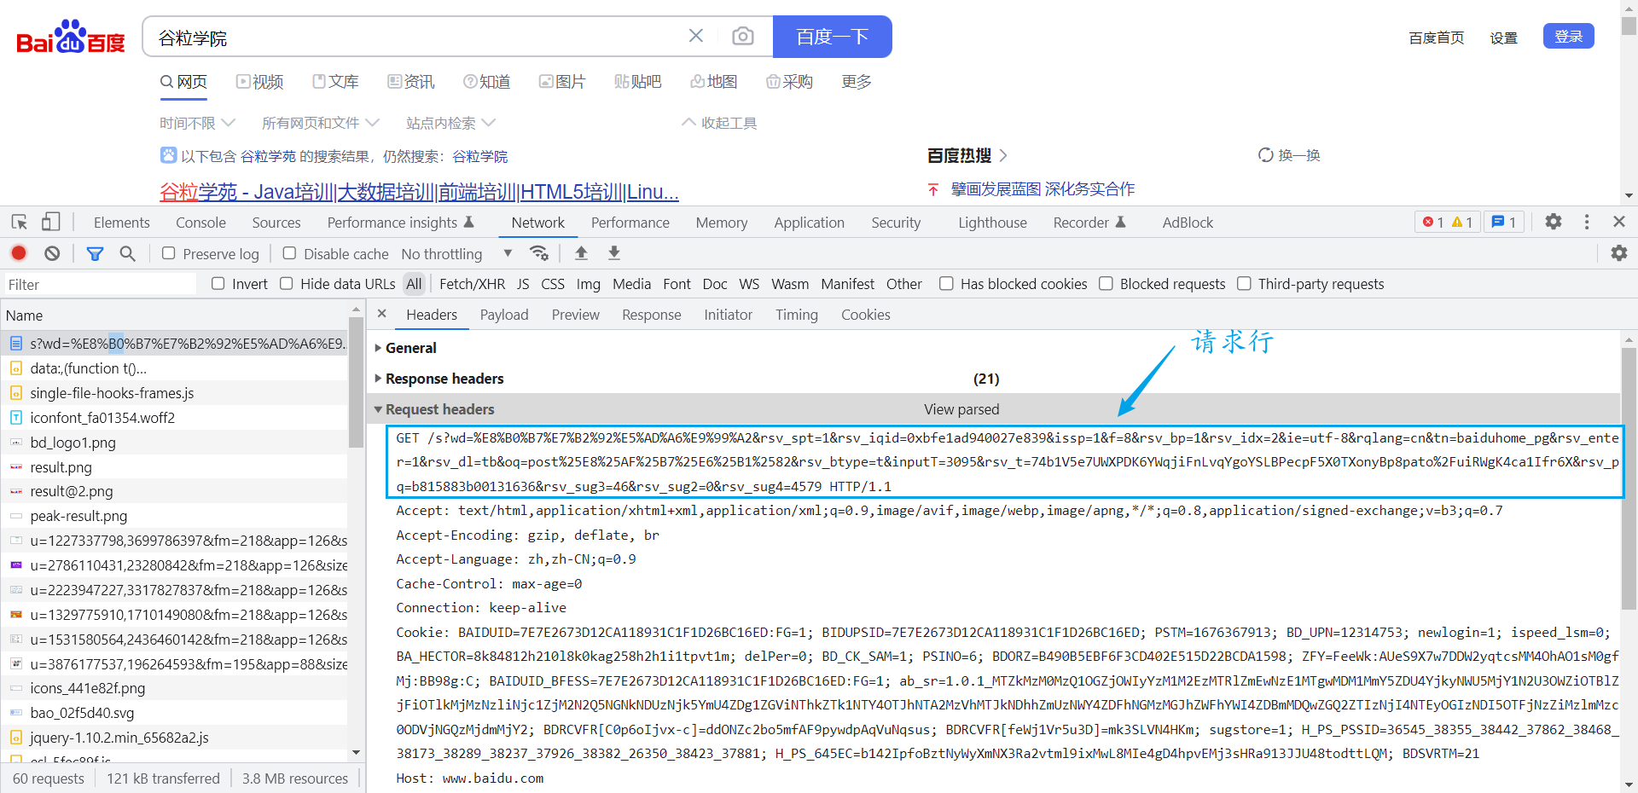Viewport: 1638px width, 793px height.
Task: Stop recording network log
Action: tap(19, 253)
